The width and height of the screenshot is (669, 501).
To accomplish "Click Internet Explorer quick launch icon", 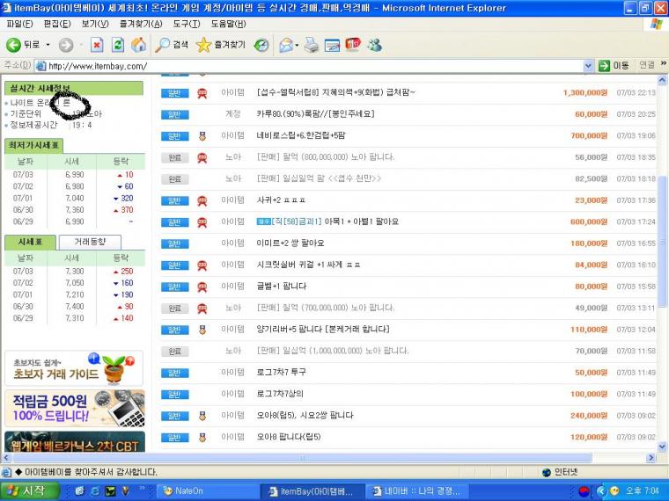I will pos(95,491).
